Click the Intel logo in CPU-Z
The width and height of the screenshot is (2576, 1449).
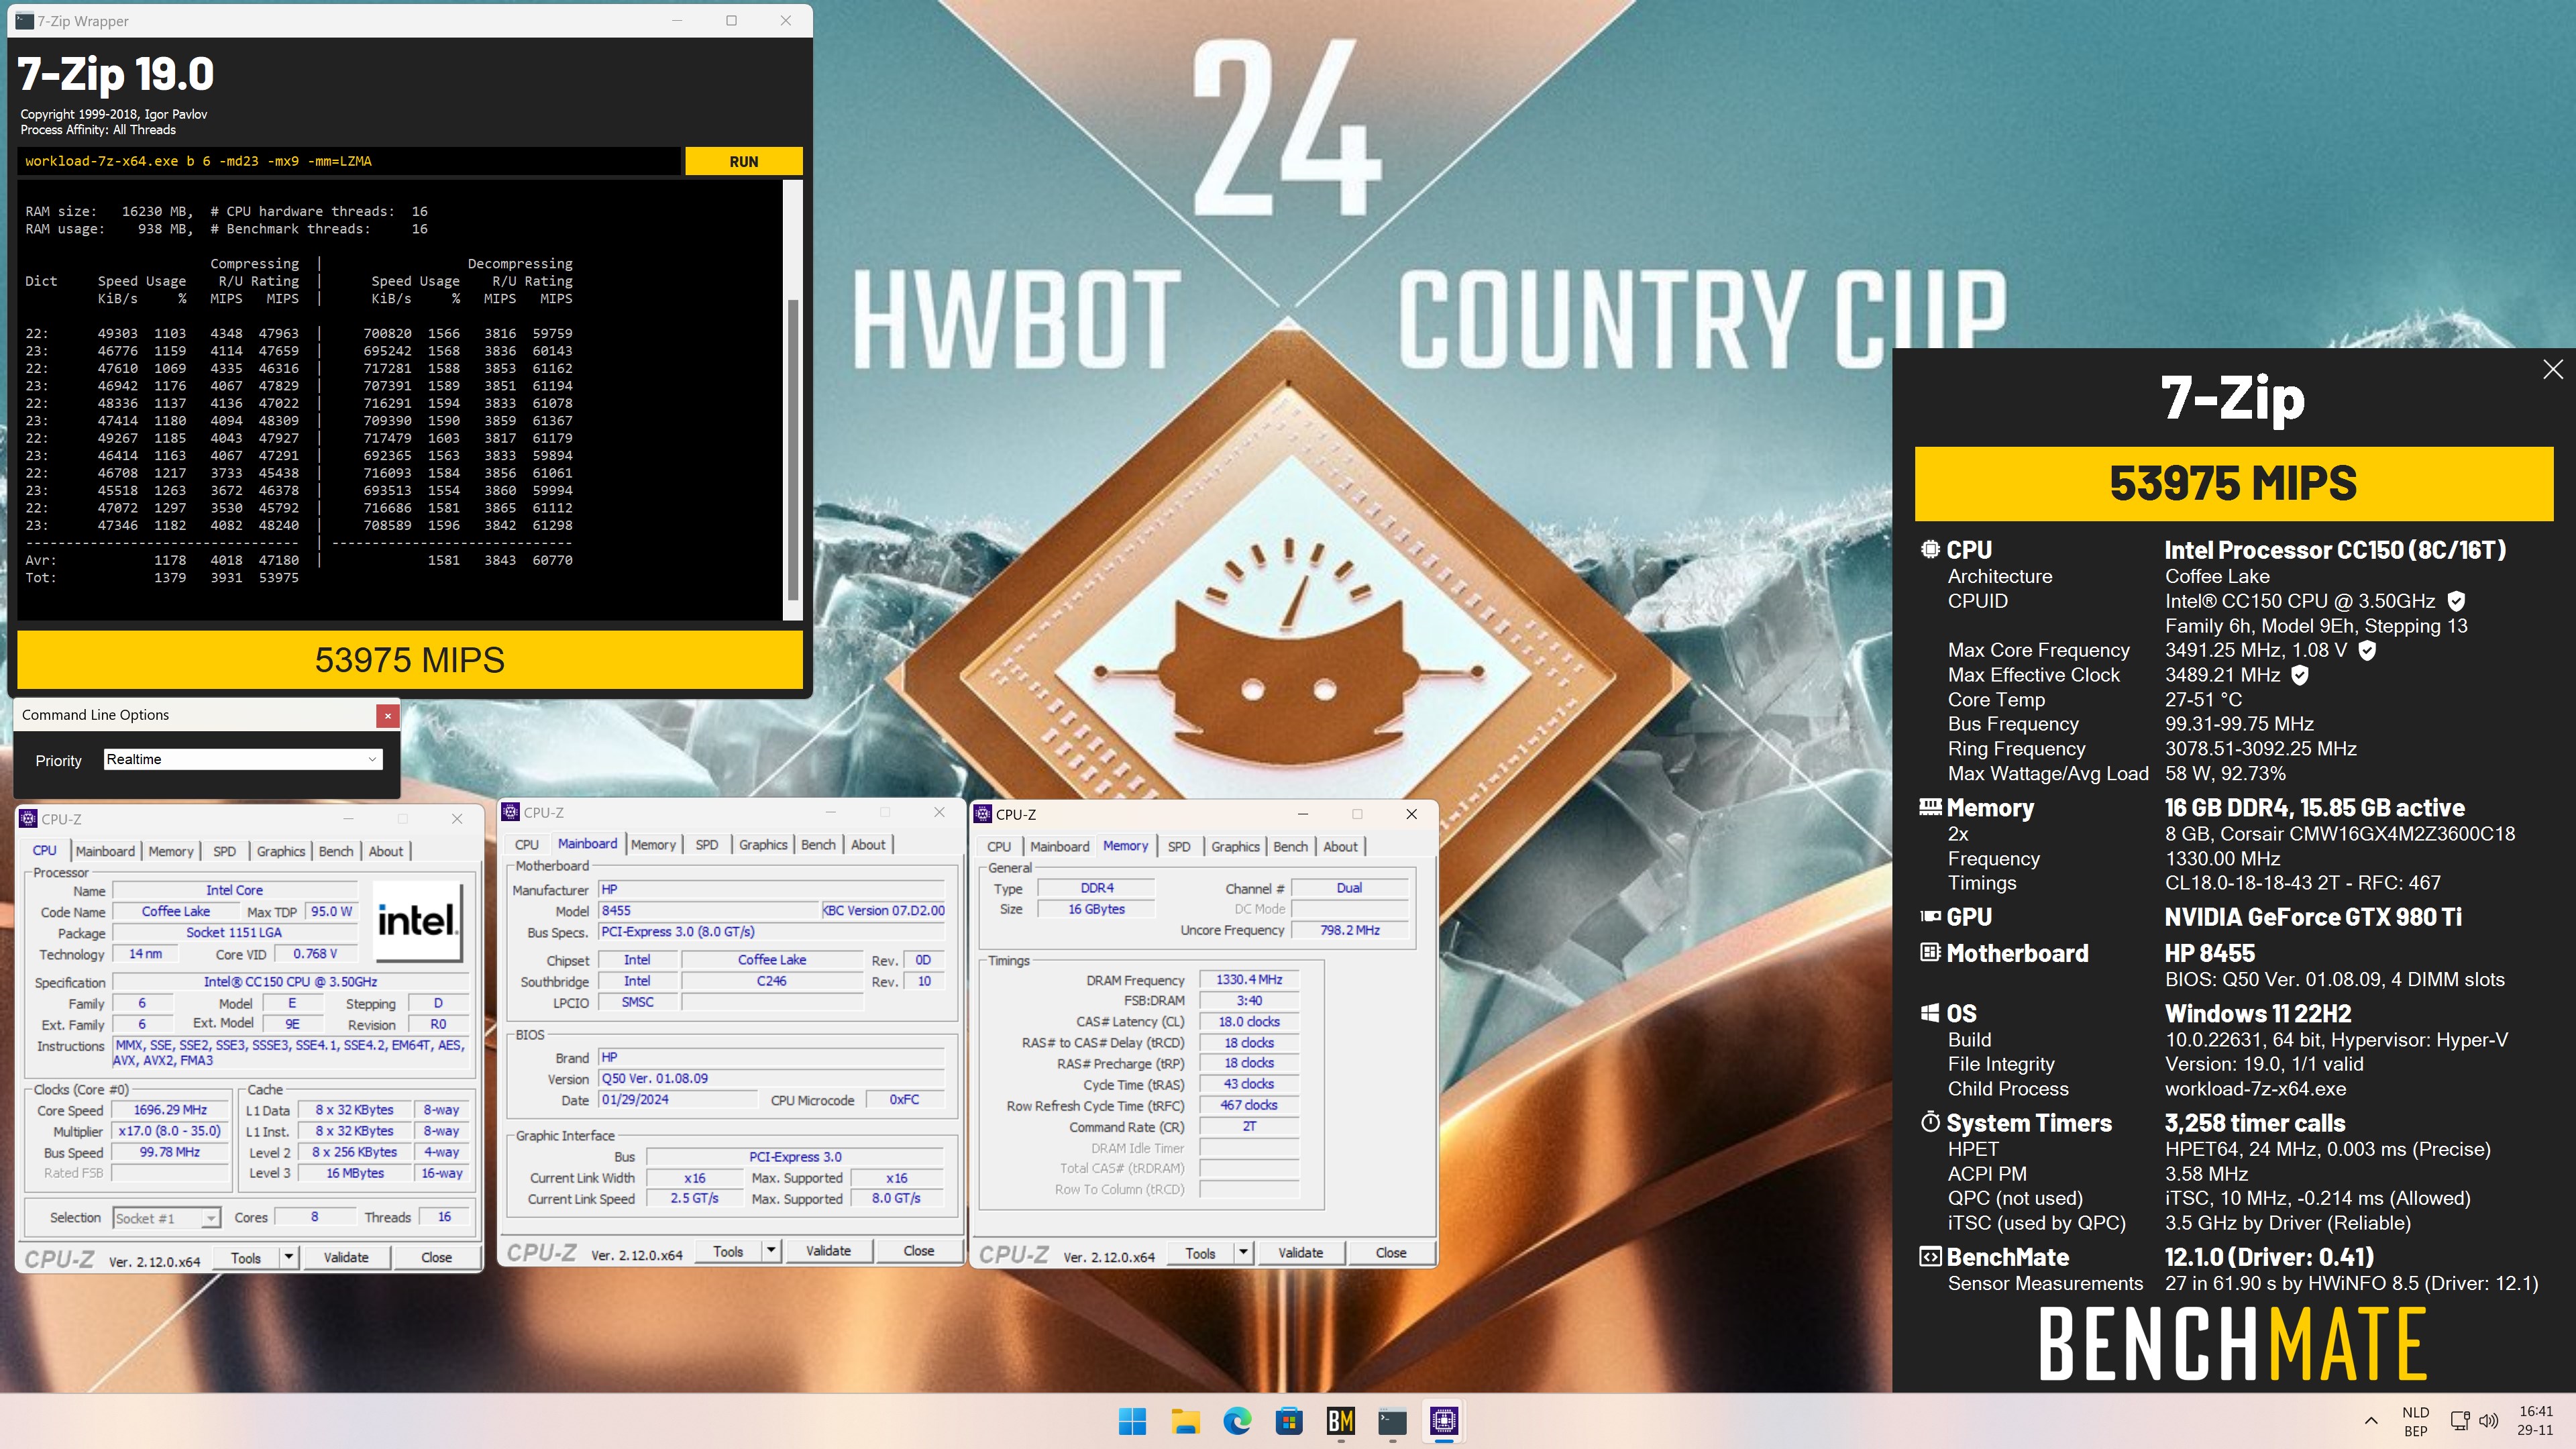[x=417, y=921]
